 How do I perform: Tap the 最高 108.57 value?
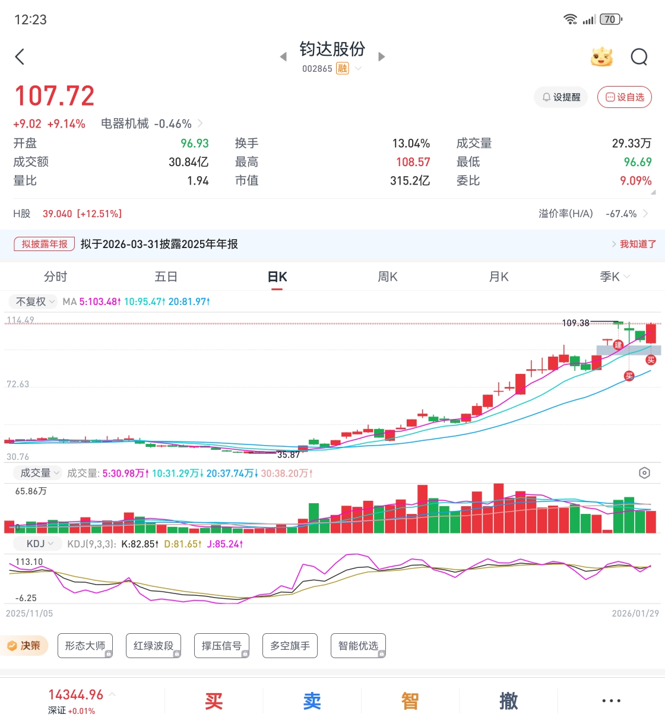[413, 162]
